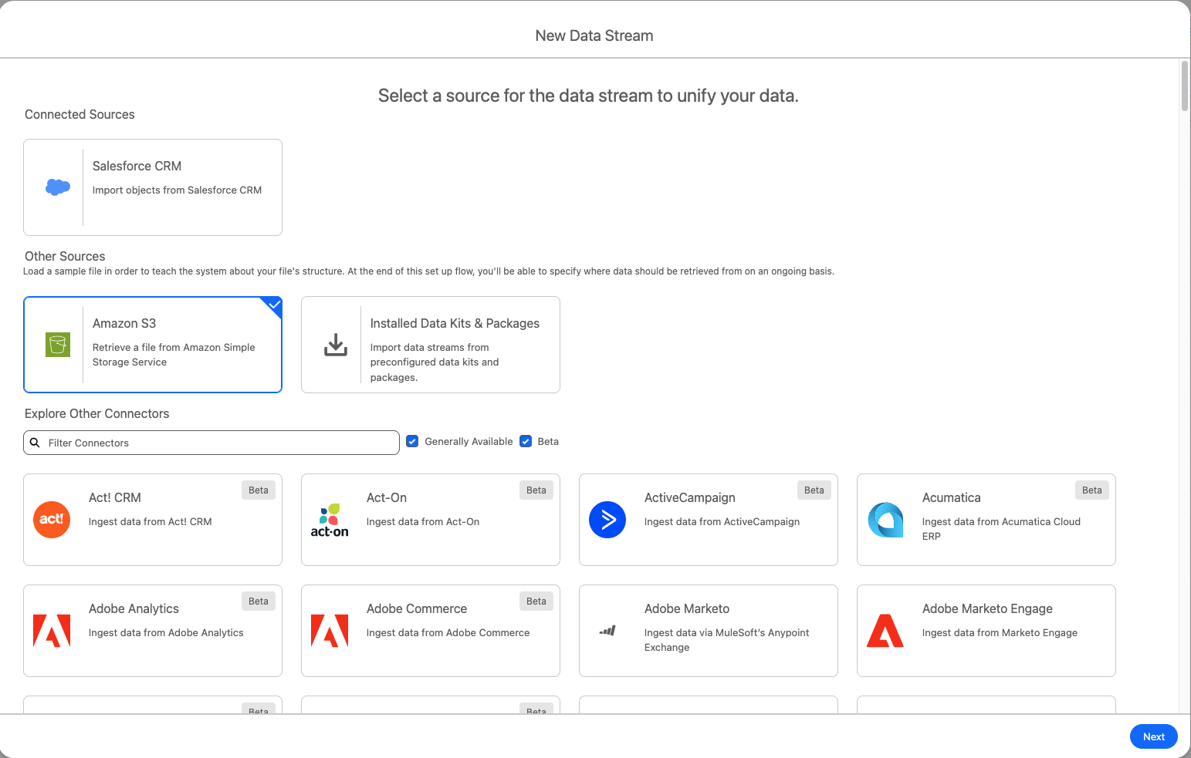Screen dimensions: 1191x758
Task: Click the Next button
Action: [x=1153, y=736]
